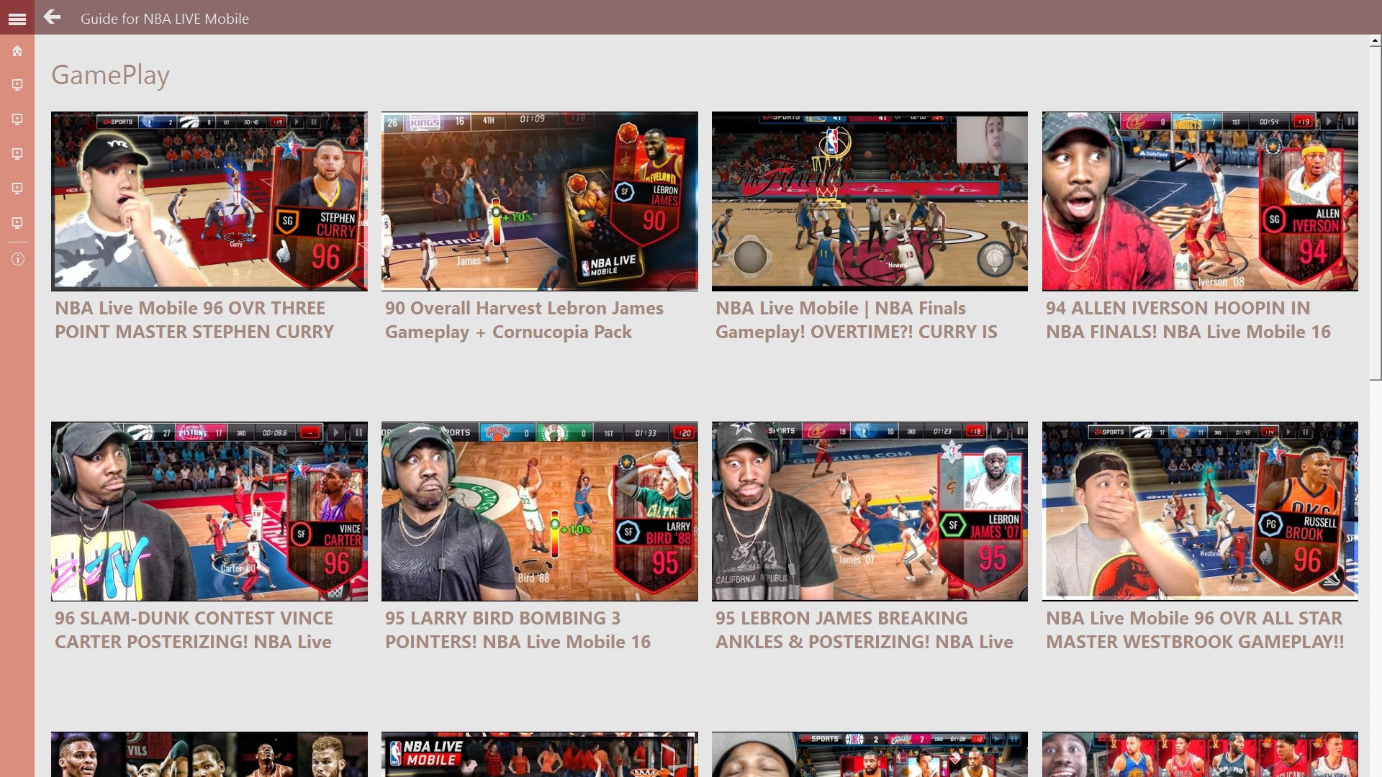Image resolution: width=1382 pixels, height=777 pixels.
Task: Click title 'NBA Live Mobile 96 OVR THREE POINT MASTER'
Action: (194, 320)
